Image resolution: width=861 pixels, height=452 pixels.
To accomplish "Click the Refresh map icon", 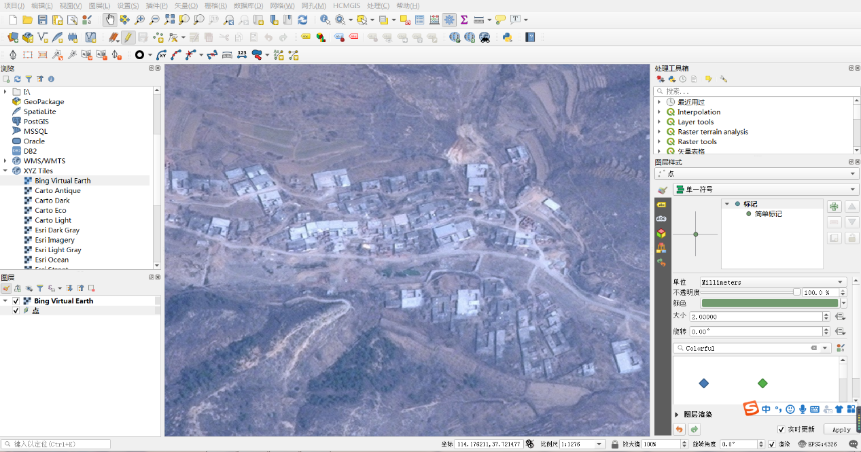I will click(302, 20).
